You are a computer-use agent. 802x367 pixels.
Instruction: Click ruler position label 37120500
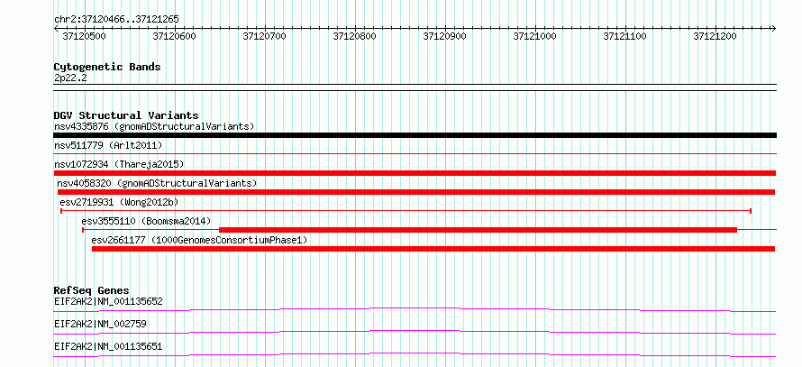(x=85, y=36)
